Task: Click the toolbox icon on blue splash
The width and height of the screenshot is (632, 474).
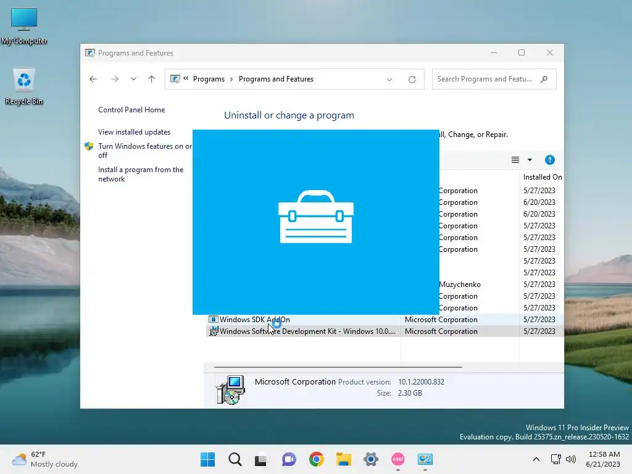Action: [316, 217]
